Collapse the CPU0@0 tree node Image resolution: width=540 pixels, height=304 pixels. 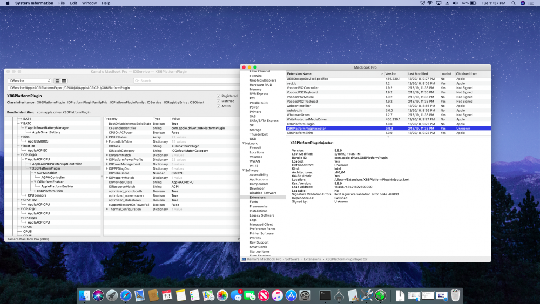click(x=22, y=155)
